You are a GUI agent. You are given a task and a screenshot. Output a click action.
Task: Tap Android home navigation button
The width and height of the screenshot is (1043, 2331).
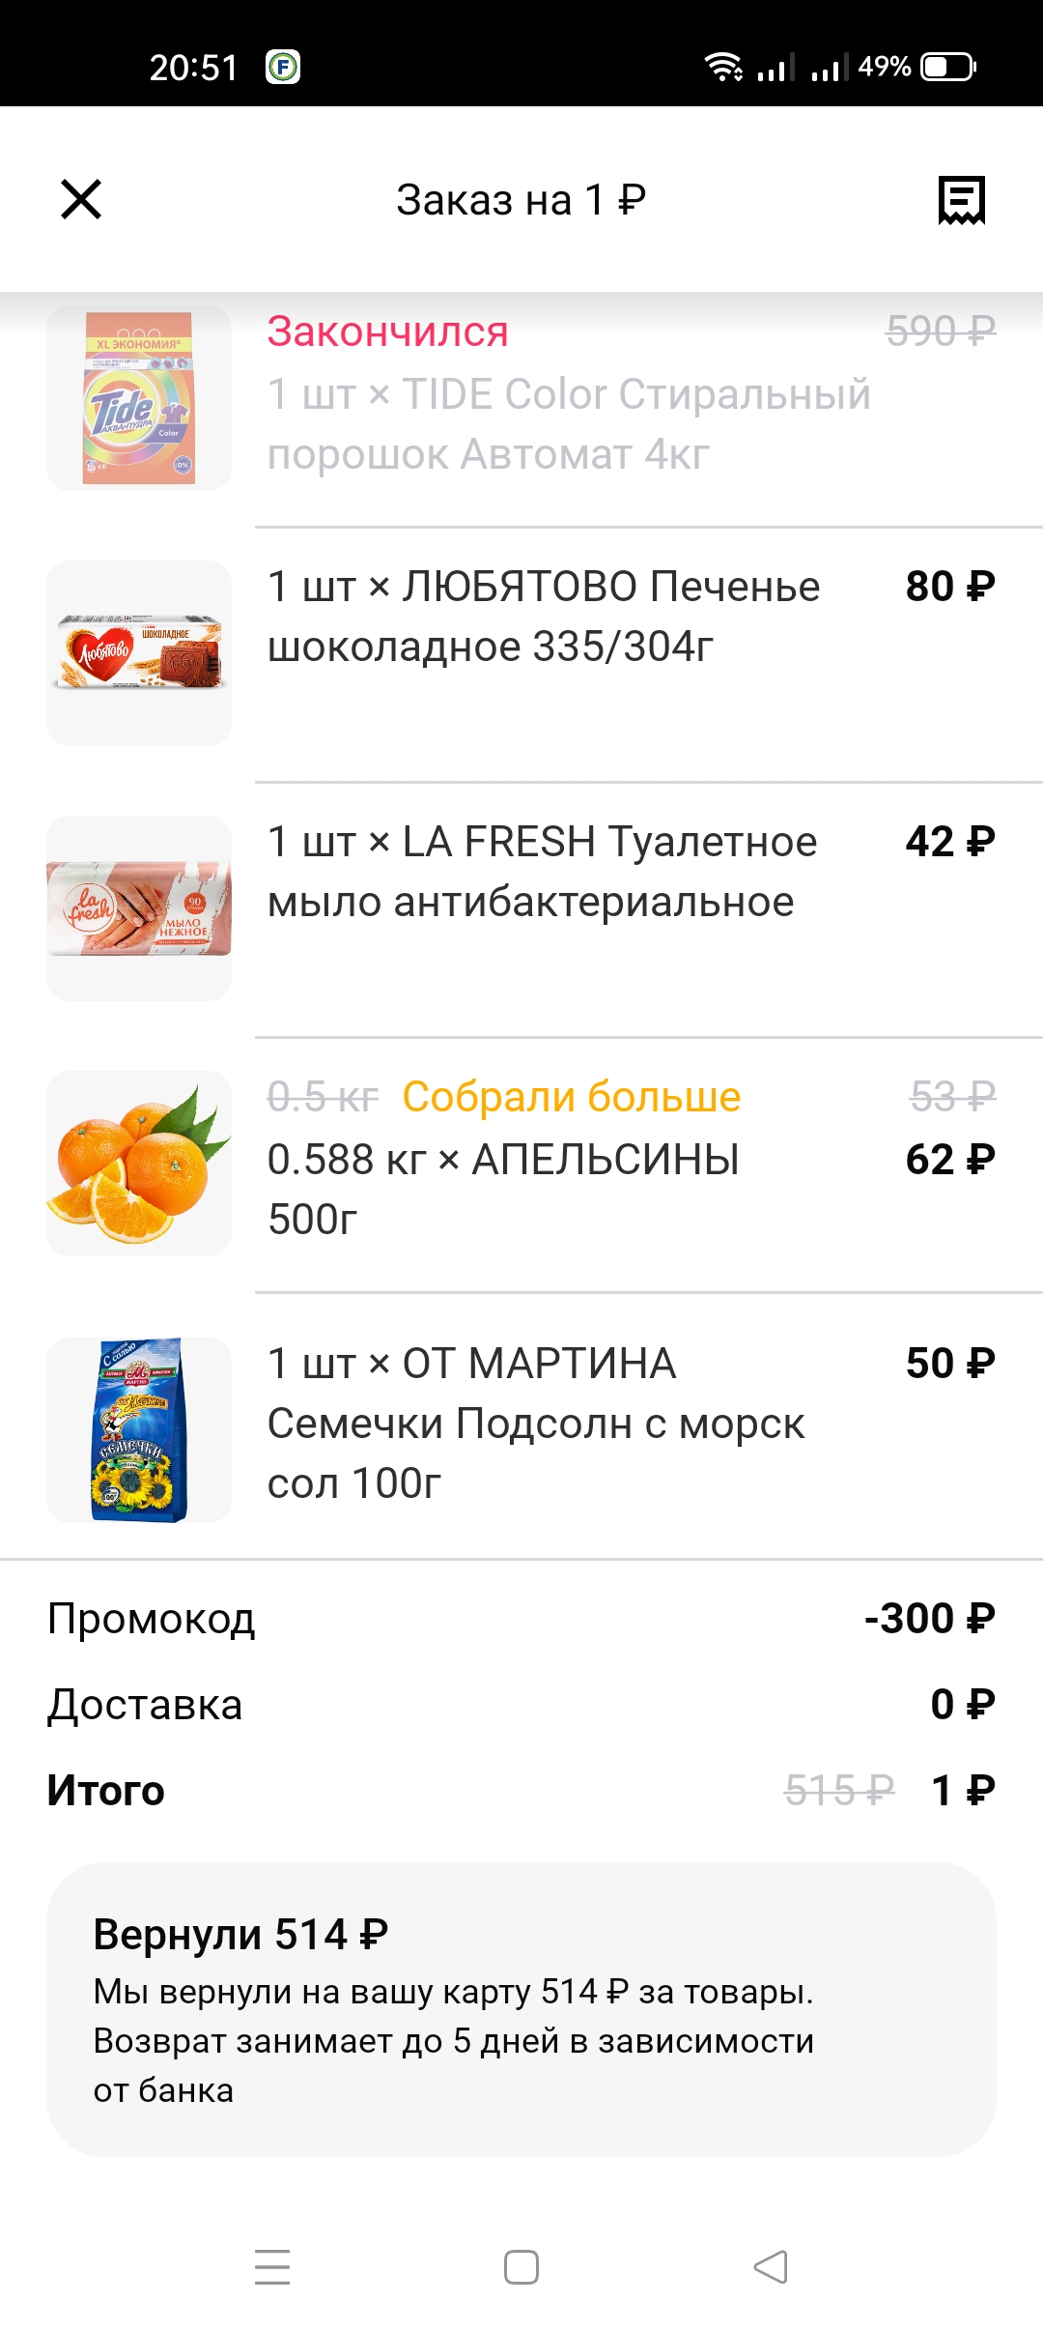pyautogui.click(x=521, y=2267)
